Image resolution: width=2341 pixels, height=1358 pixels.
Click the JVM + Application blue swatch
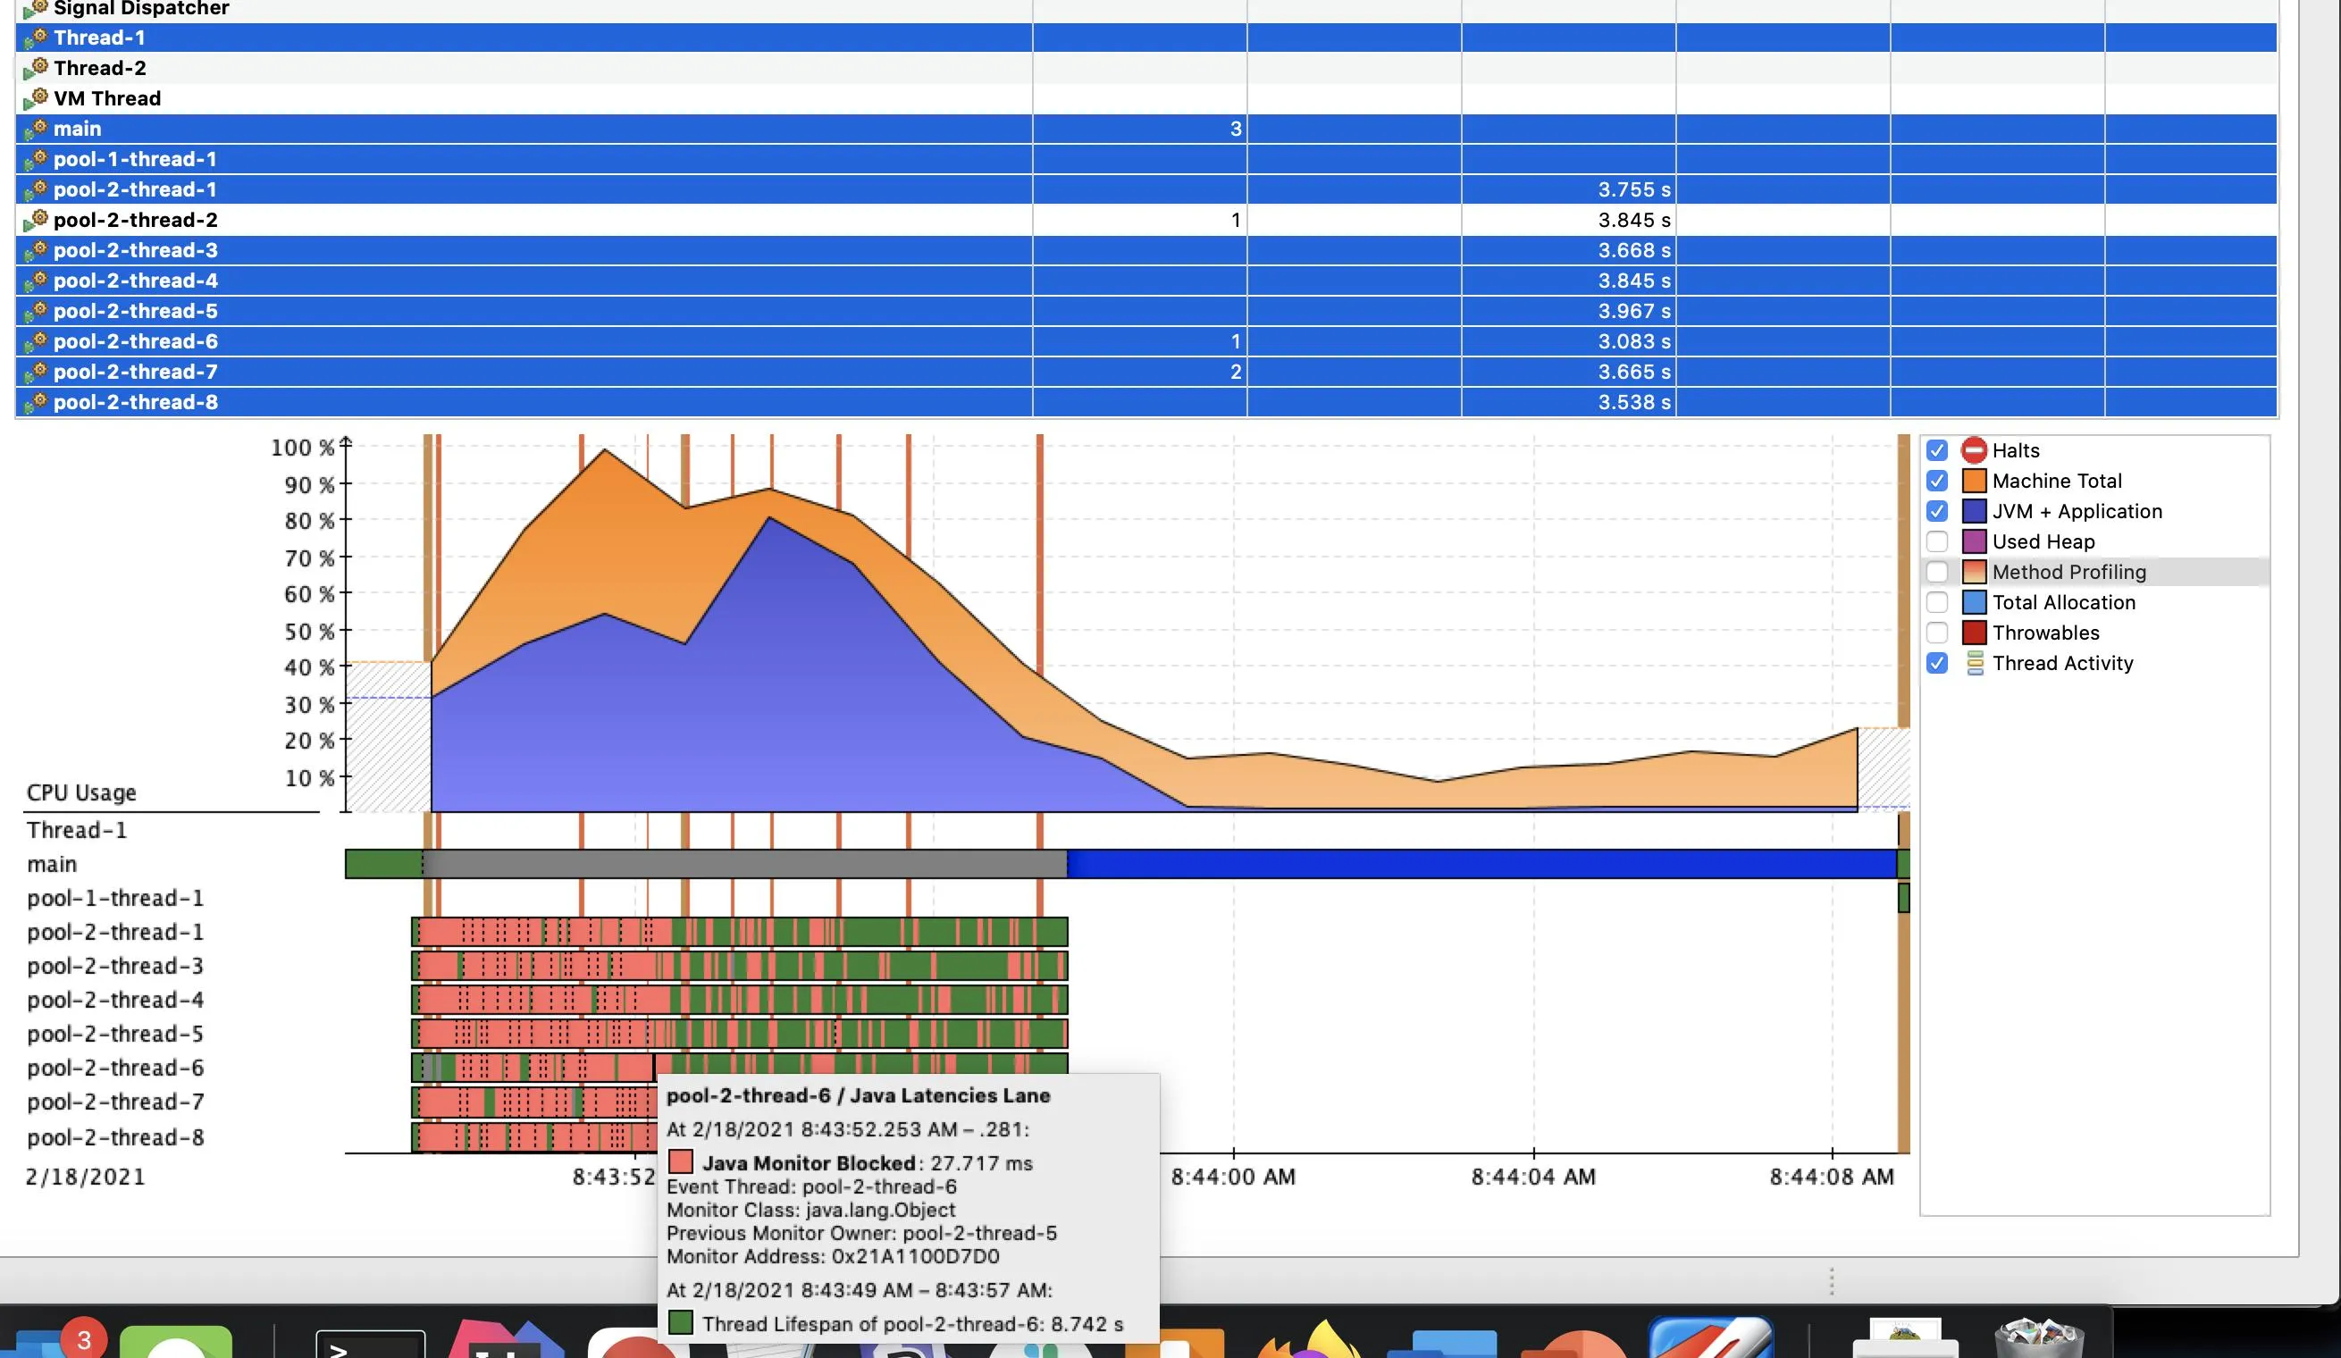[1974, 512]
